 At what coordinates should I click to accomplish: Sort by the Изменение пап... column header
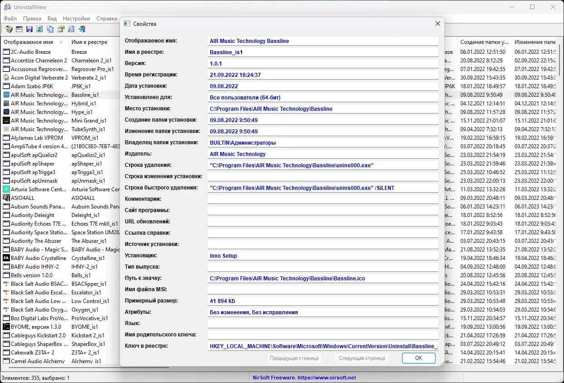coord(535,42)
